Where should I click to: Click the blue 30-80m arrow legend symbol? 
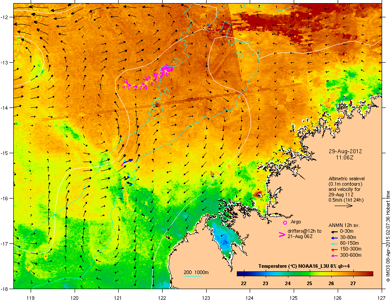(x=334, y=238)
